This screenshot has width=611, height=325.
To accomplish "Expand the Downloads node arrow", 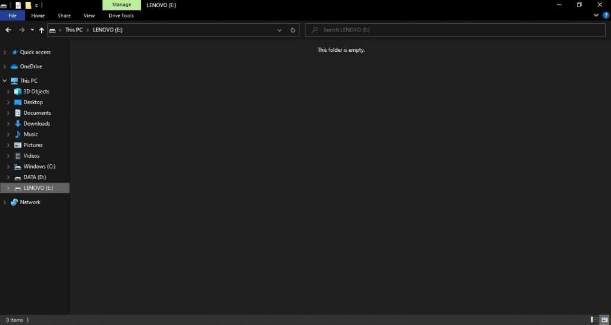I will click(x=8, y=124).
